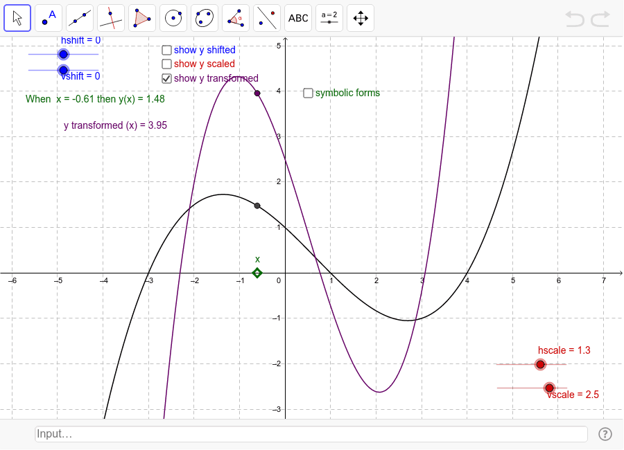Click the gray point on black curve
Screen dimensions: 624x450
click(257, 206)
